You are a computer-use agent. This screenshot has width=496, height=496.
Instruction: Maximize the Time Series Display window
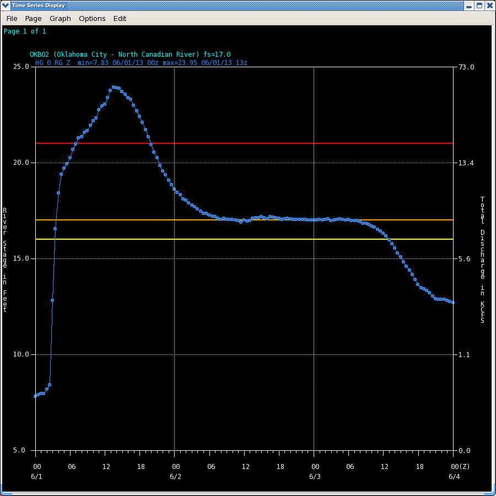[x=479, y=6]
